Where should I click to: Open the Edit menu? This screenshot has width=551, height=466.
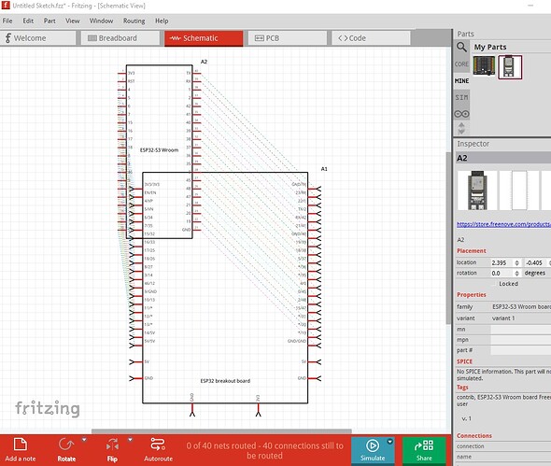click(28, 21)
